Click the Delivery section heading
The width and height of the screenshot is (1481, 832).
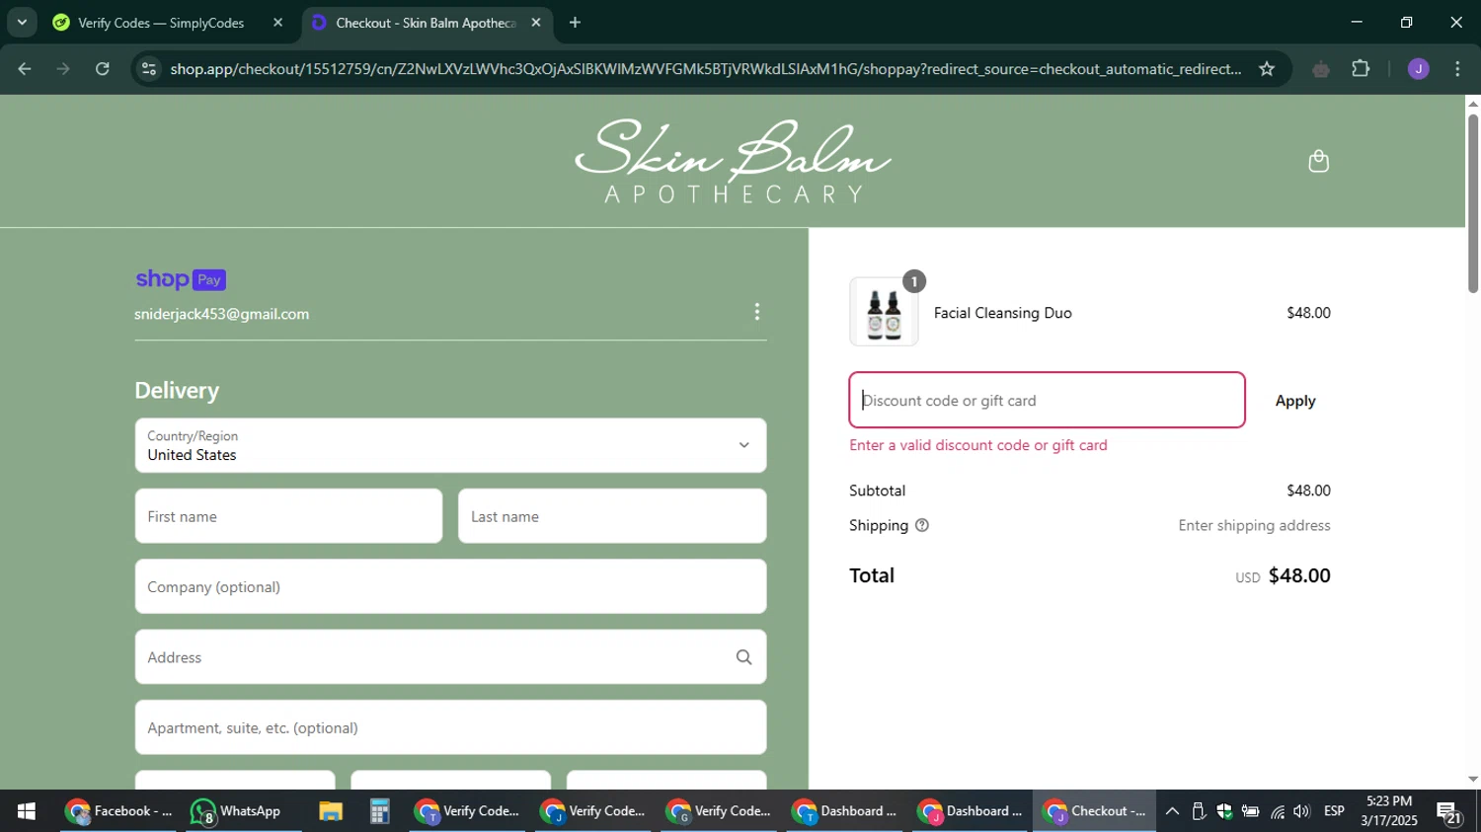177,391
